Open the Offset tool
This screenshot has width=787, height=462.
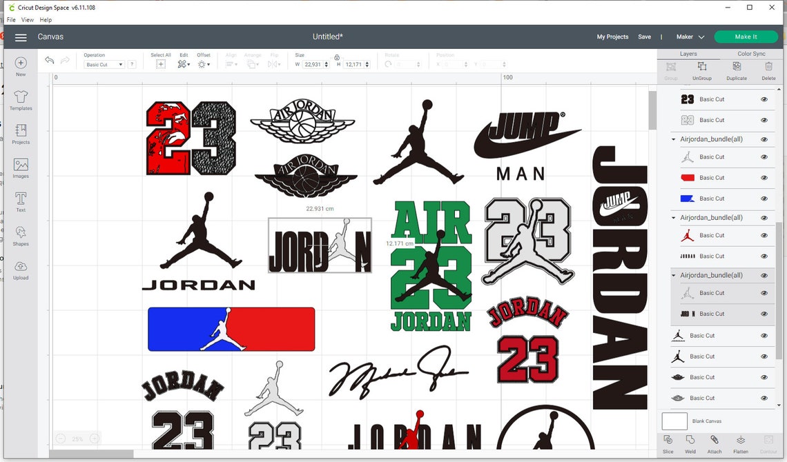tap(203, 64)
